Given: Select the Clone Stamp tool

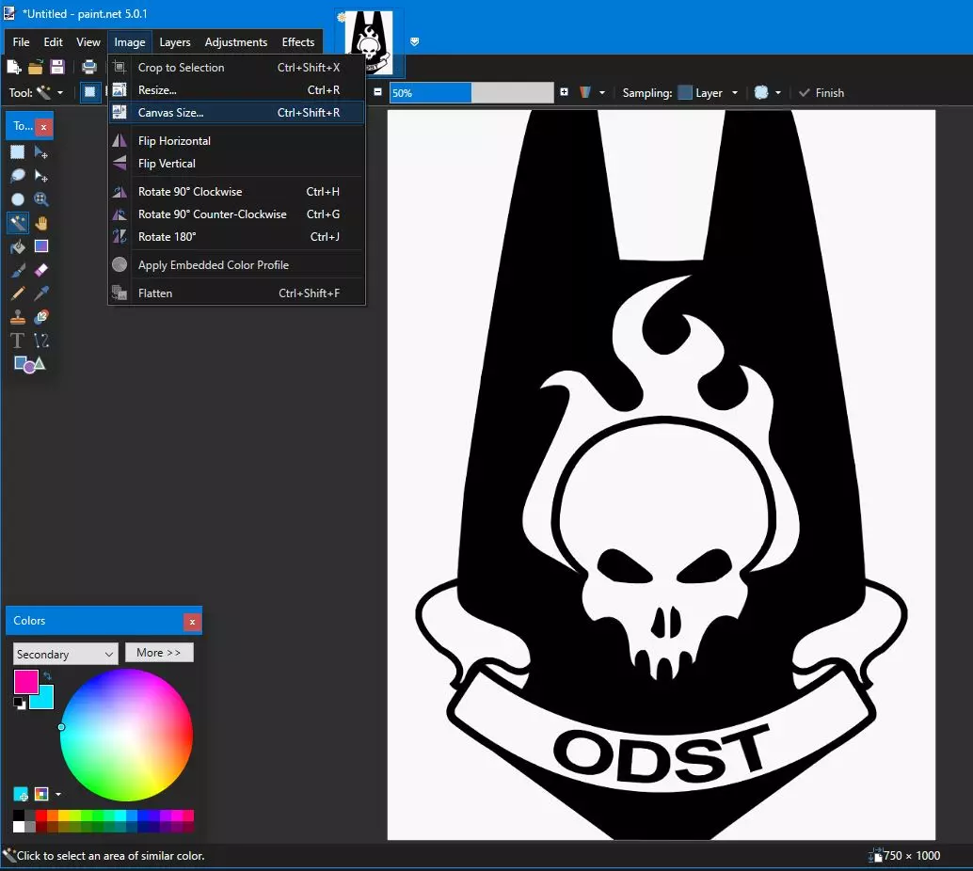Looking at the screenshot, I should (x=18, y=317).
